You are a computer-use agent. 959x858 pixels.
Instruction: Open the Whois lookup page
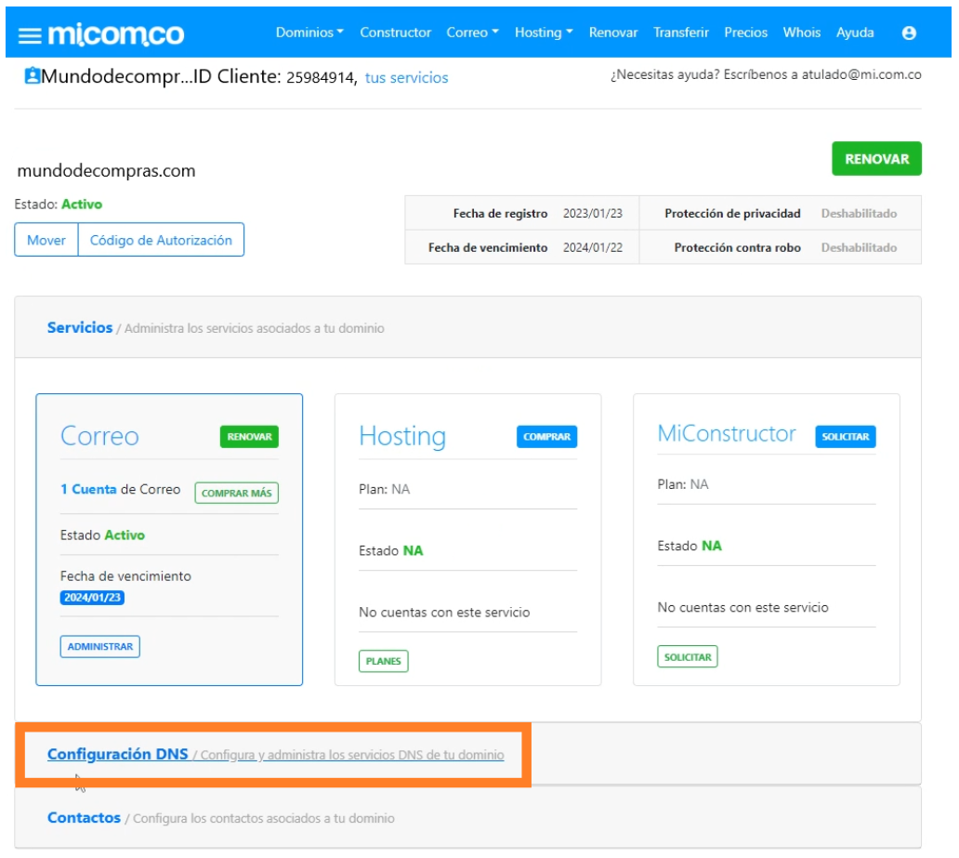coord(802,33)
